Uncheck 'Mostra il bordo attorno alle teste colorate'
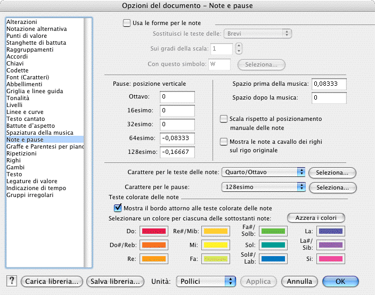Image resolution: width=375 pixels, height=295 pixels. (x=118, y=208)
